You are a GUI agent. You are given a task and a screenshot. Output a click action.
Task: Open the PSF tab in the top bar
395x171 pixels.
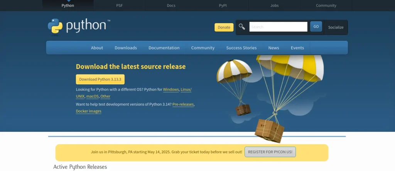click(120, 5)
